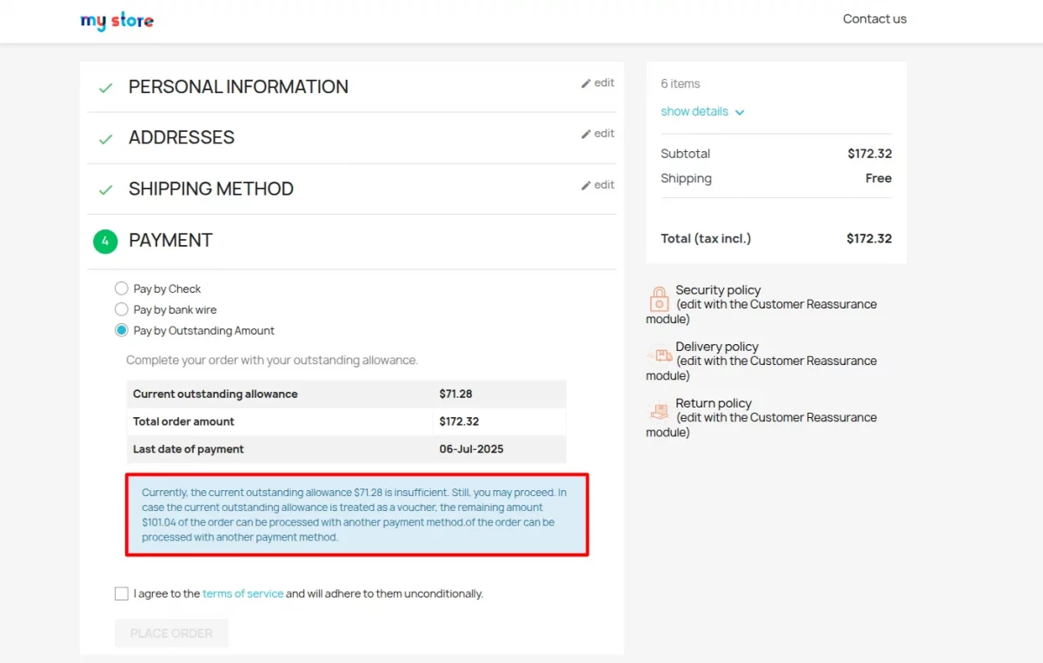Open the Addresses step heading
This screenshot has height=663, width=1043.
tap(181, 137)
